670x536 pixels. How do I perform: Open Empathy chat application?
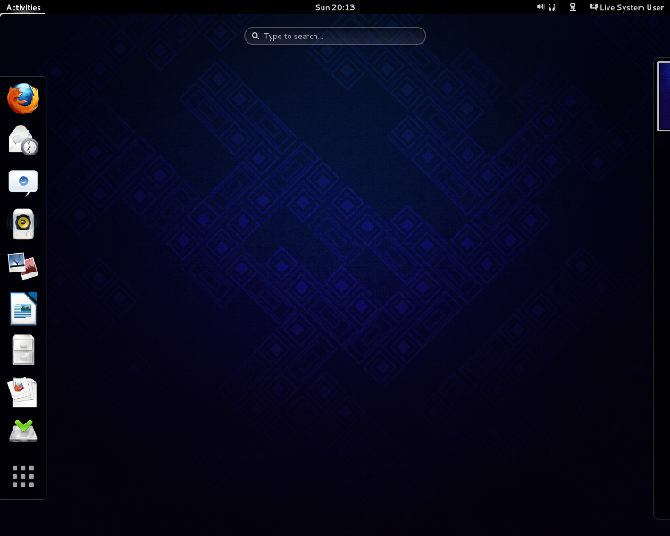click(x=23, y=182)
